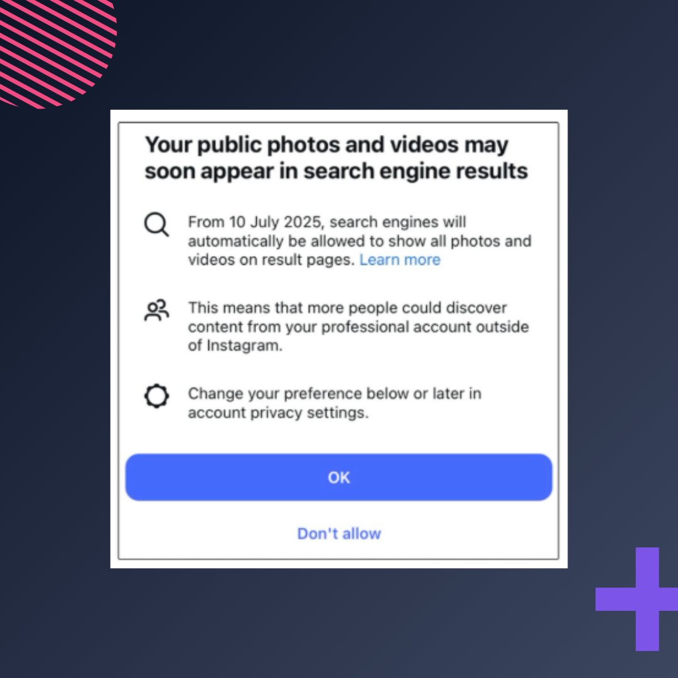
Task: Click search engine results in the heading
Action: 416,171
